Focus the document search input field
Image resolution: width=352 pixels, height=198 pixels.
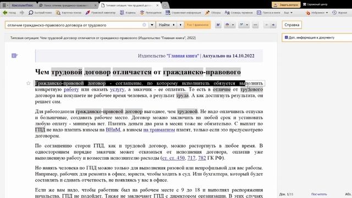click(74, 25)
